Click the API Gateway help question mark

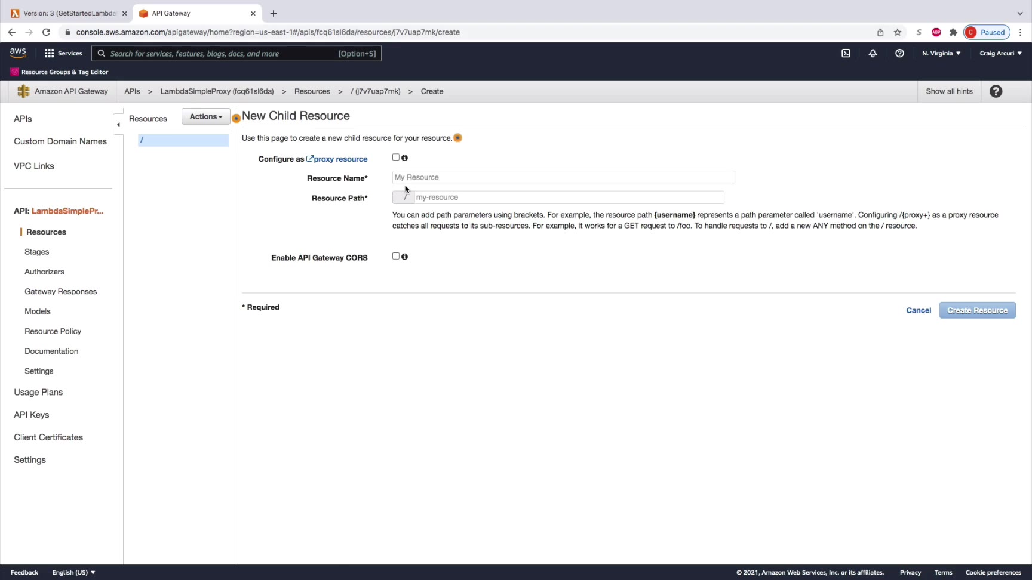996,91
